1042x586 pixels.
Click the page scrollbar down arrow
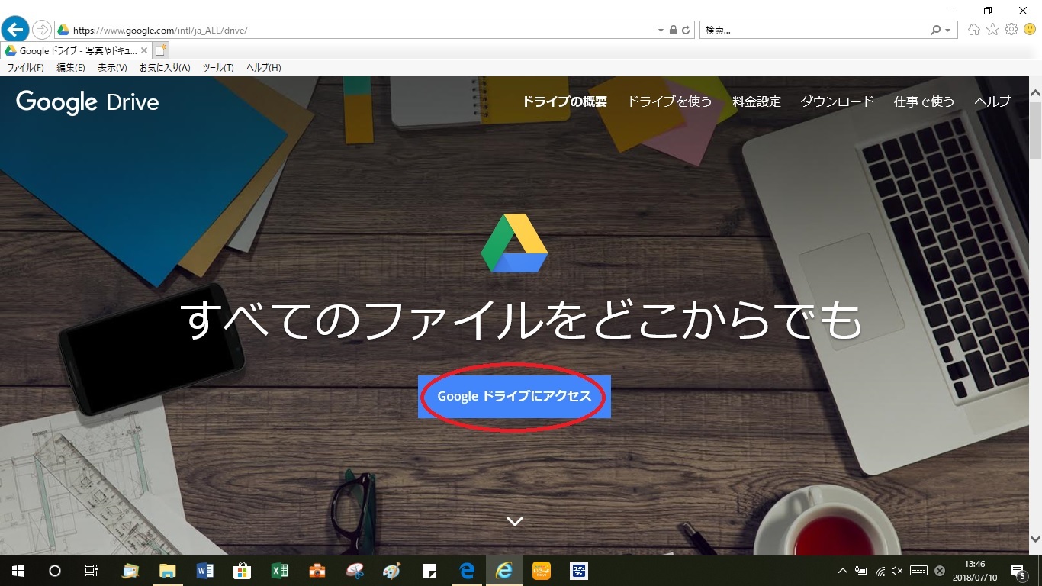click(x=1035, y=540)
